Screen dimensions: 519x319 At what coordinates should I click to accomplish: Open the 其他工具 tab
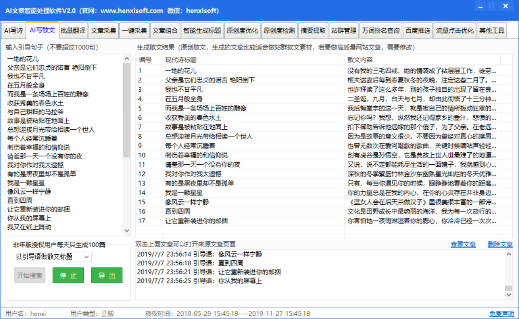[492, 31]
